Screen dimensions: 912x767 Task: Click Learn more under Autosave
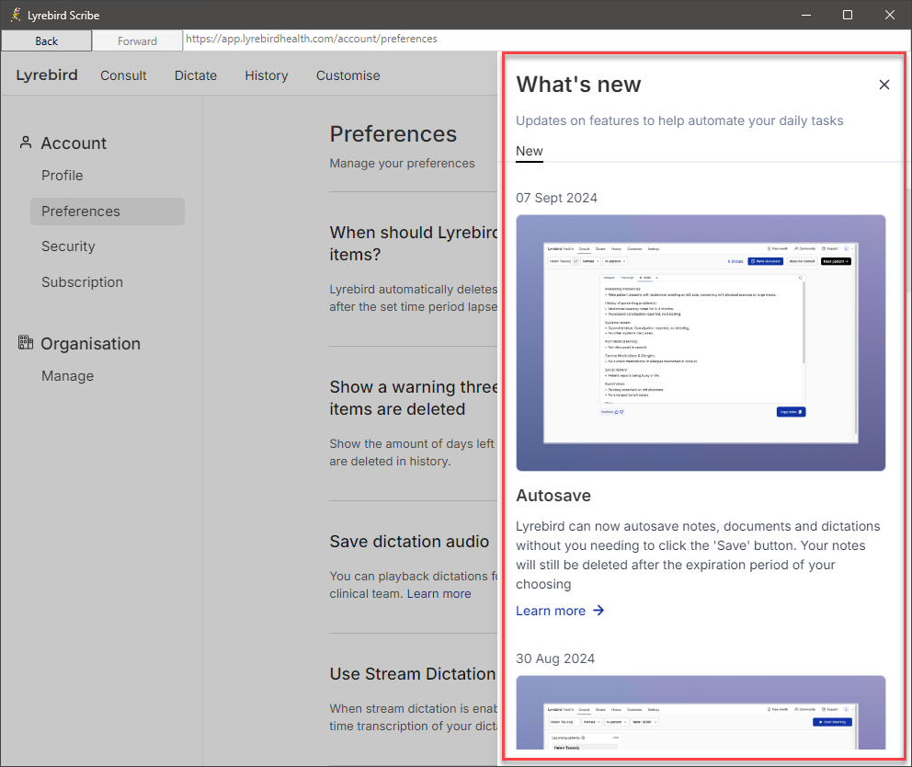pyautogui.click(x=551, y=611)
